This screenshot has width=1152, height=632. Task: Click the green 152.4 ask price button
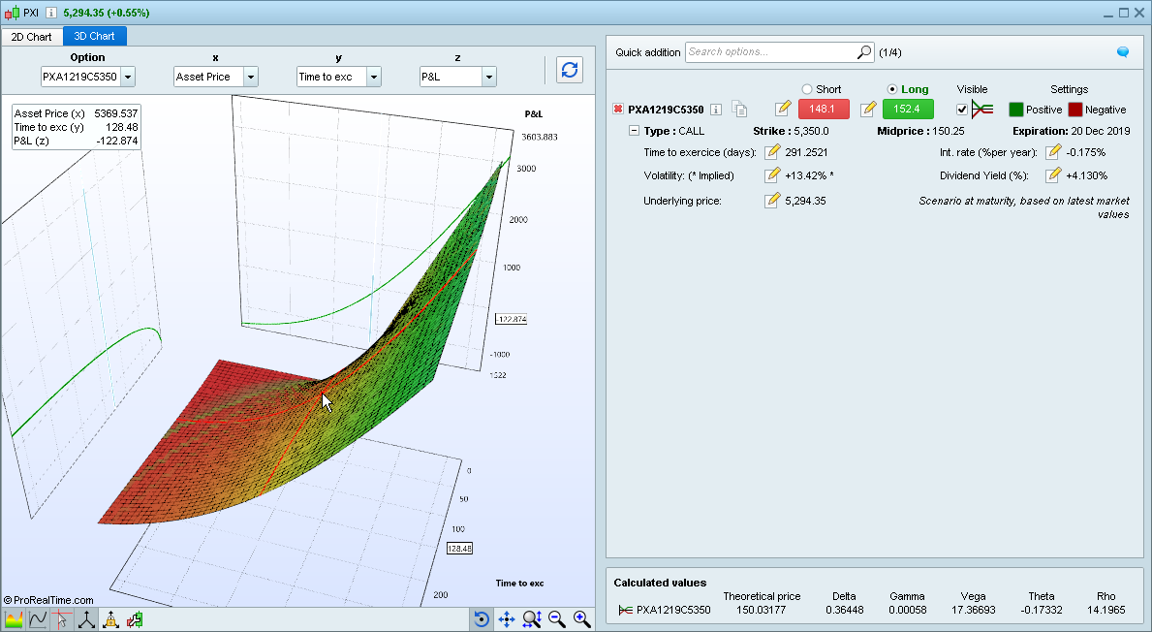pyautogui.click(x=908, y=110)
